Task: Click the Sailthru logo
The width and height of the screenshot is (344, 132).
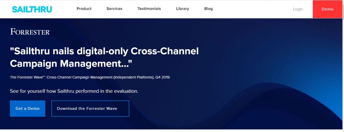Action: [32, 9]
